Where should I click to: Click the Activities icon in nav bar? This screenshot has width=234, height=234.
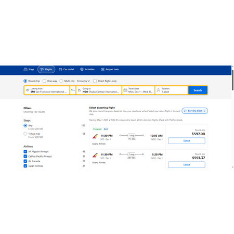[x=82, y=69]
